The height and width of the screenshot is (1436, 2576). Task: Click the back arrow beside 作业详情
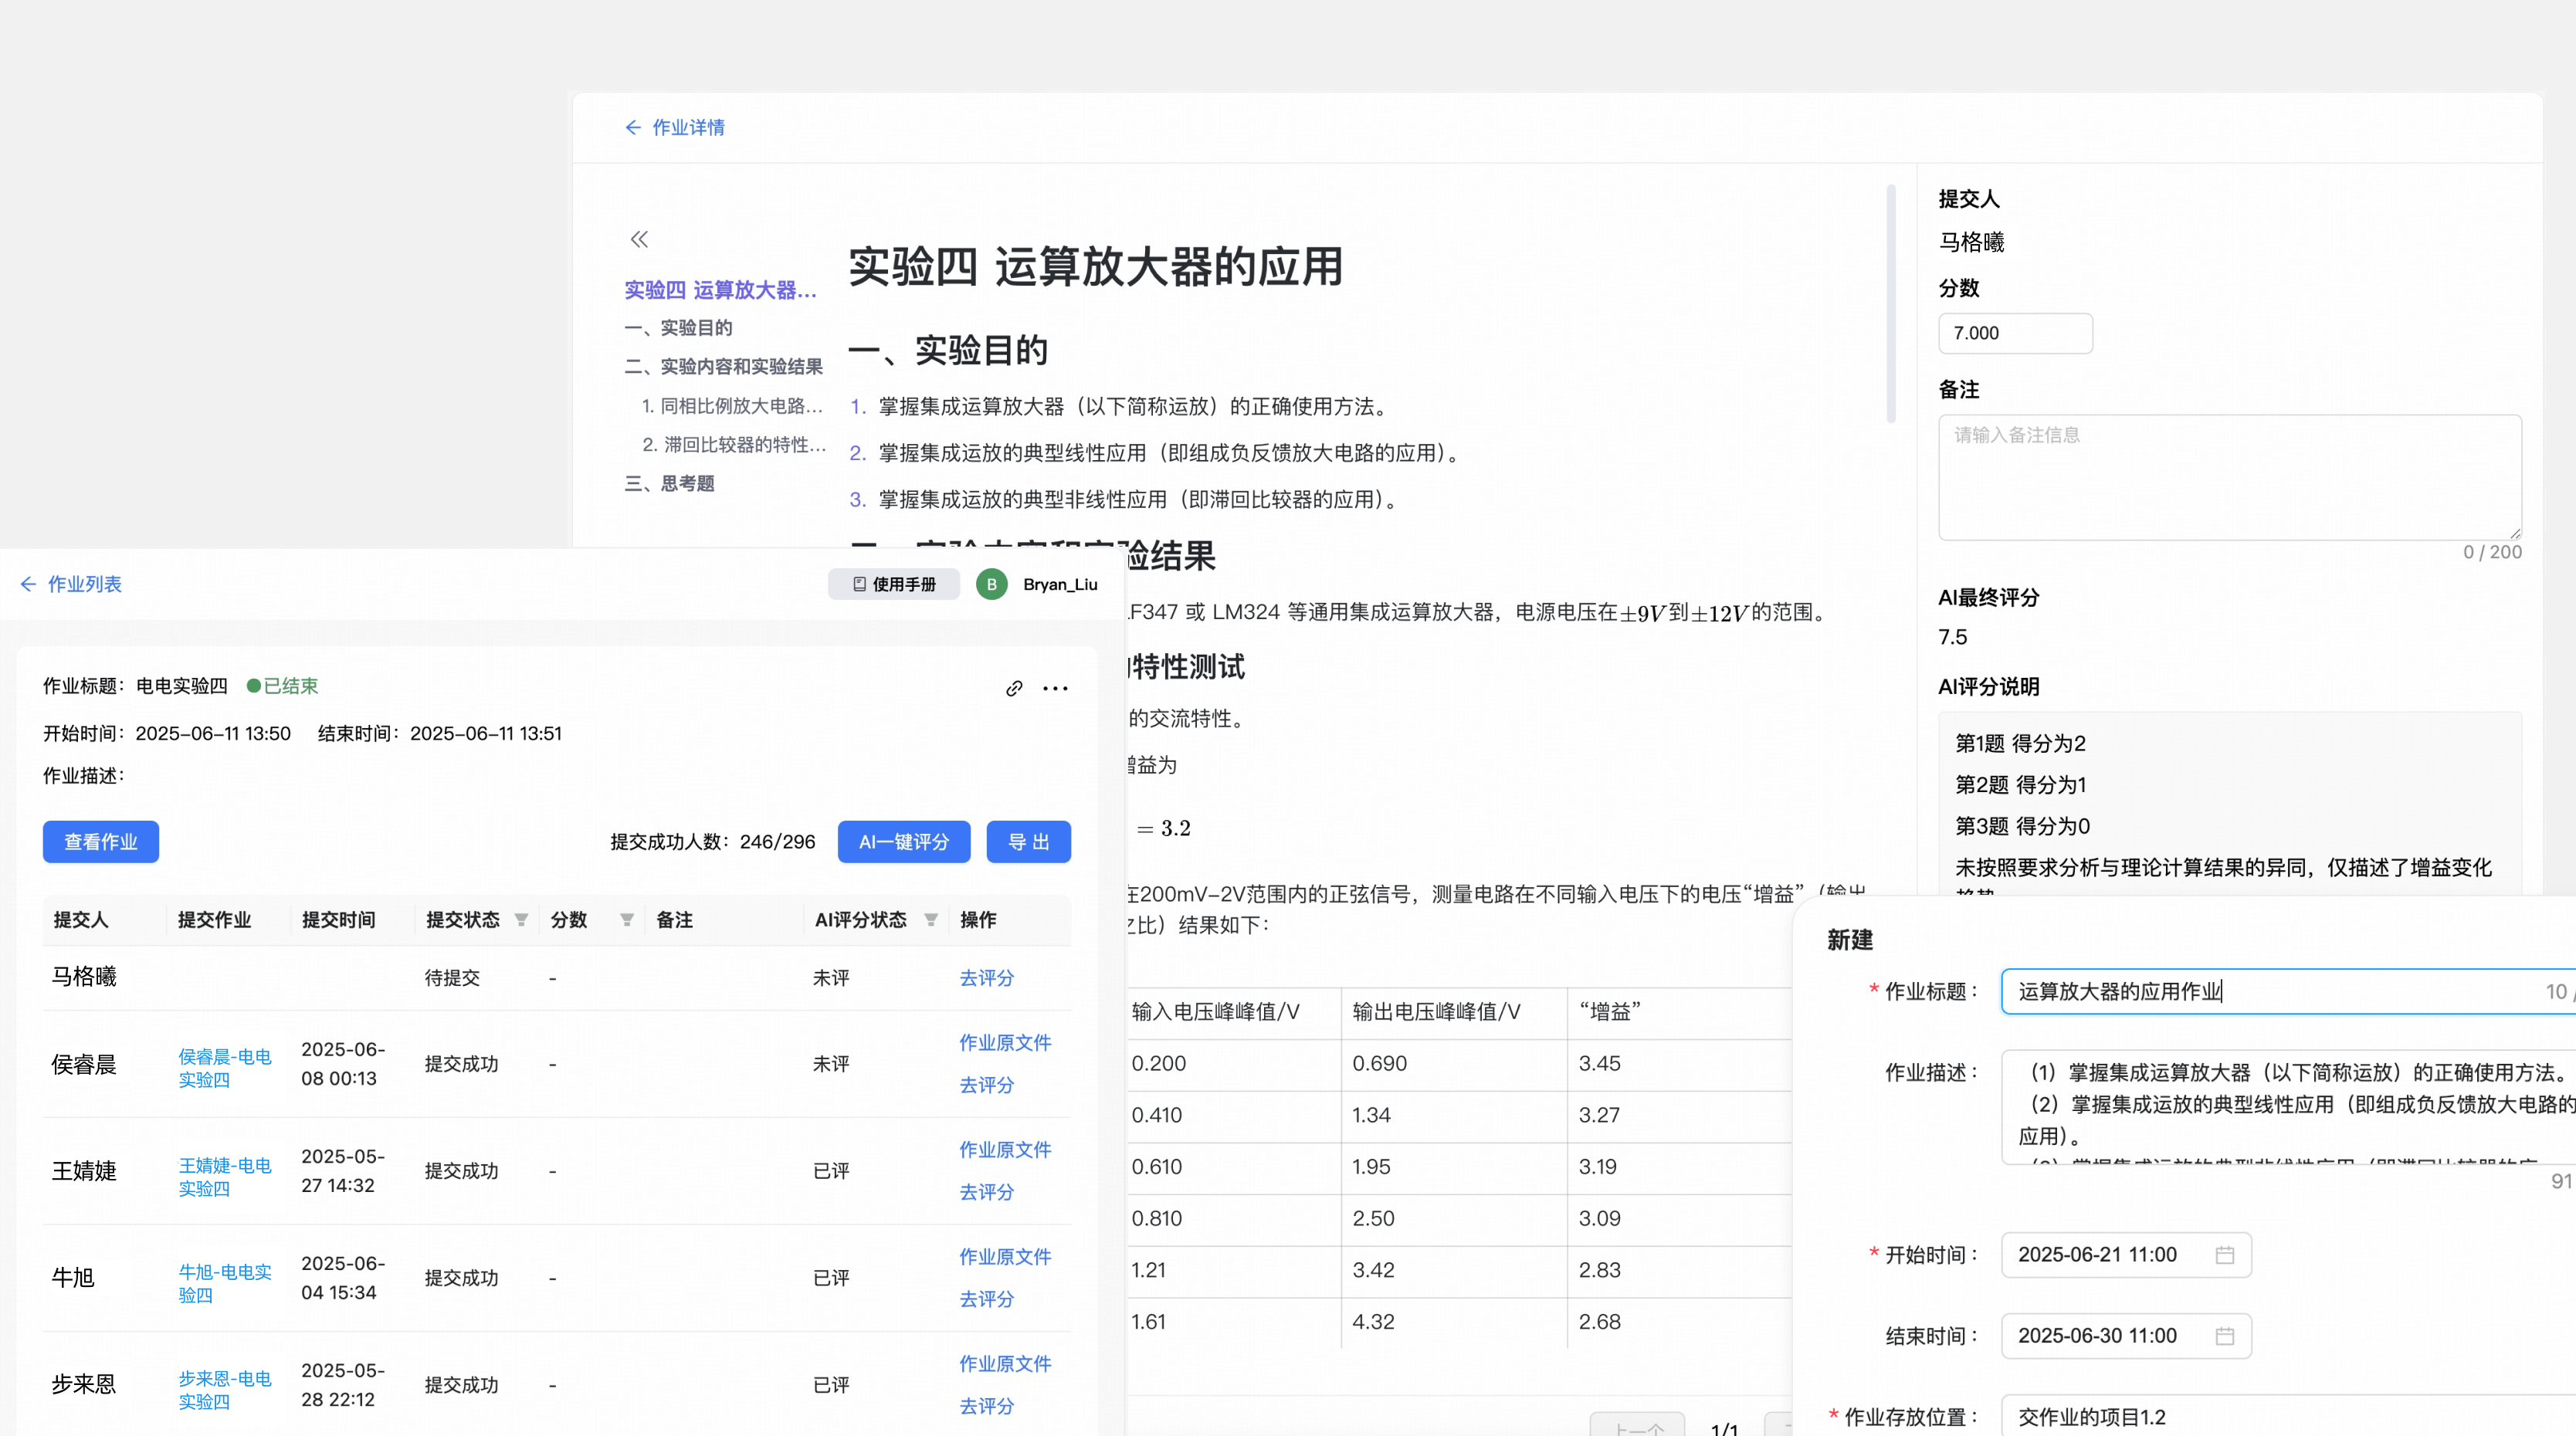pyautogui.click(x=632, y=127)
